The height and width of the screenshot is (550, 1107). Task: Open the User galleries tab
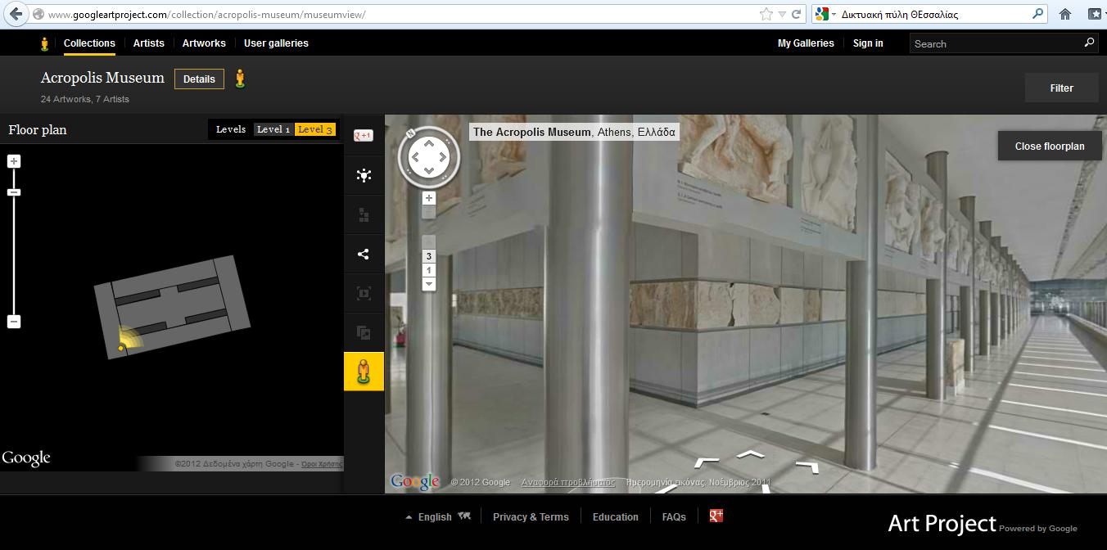click(276, 43)
